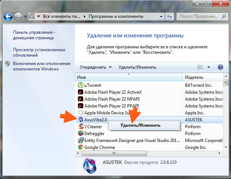Click publisher 'BitTorrent Inc.'
Viewport: 231px width, 179px height.
(x=198, y=85)
